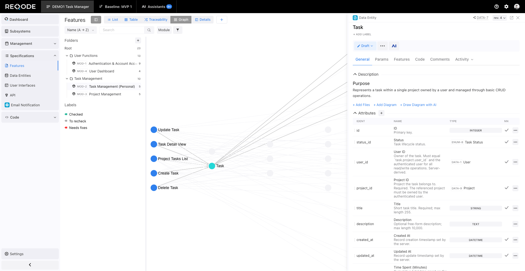The height and width of the screenshot is (271, 525).
Task: Toggle the NN checkmark for id attribute
Action: 506,130
